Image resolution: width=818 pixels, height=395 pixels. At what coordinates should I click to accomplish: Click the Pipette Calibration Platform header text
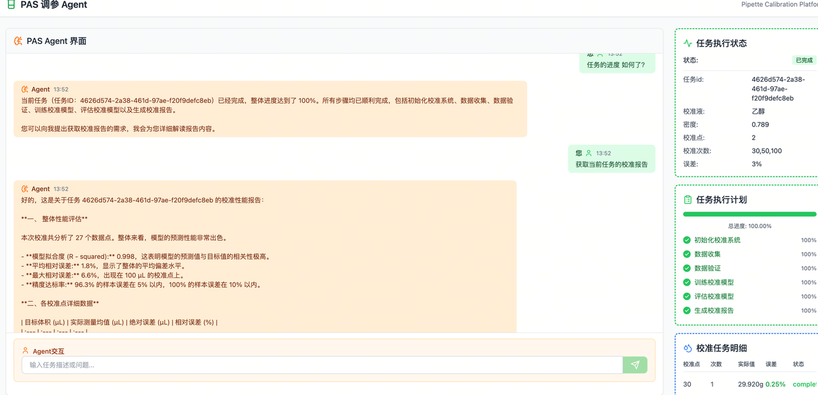pos(779,4)
